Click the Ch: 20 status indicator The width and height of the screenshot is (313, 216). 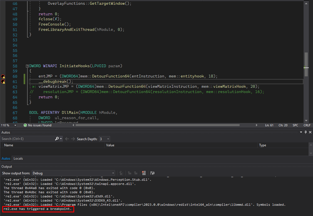pos(283,125)
